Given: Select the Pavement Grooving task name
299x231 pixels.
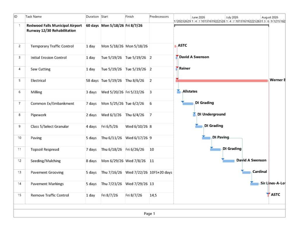Looking at the screenshot, I should click(x=47, y=172).
